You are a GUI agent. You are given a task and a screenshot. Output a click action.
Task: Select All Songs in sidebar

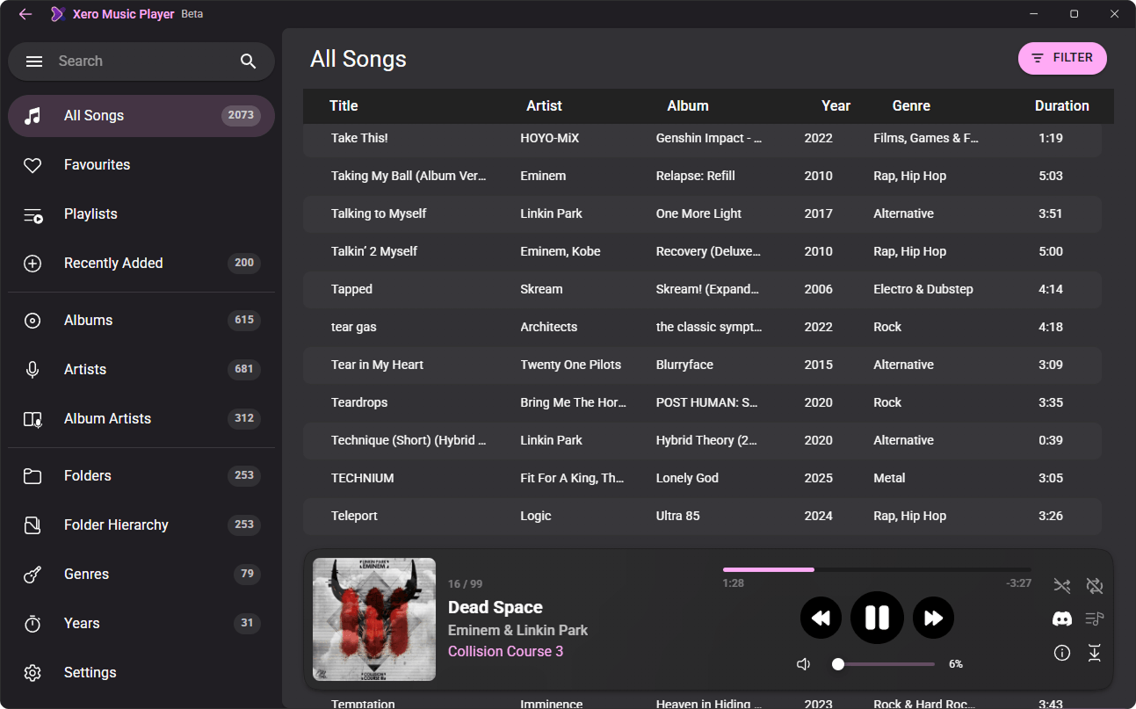click(x=141, y=116)
